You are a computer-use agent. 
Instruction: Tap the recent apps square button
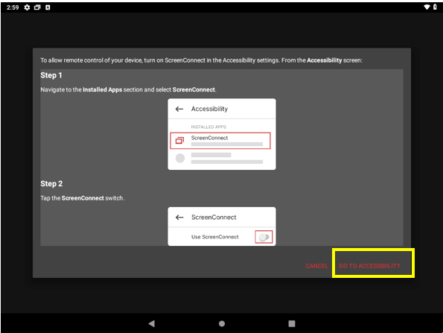pos(292,323)
